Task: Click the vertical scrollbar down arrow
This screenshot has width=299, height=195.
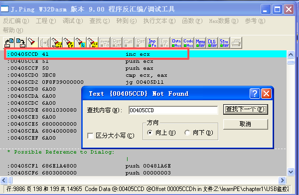Action: (x=291, y=172)
